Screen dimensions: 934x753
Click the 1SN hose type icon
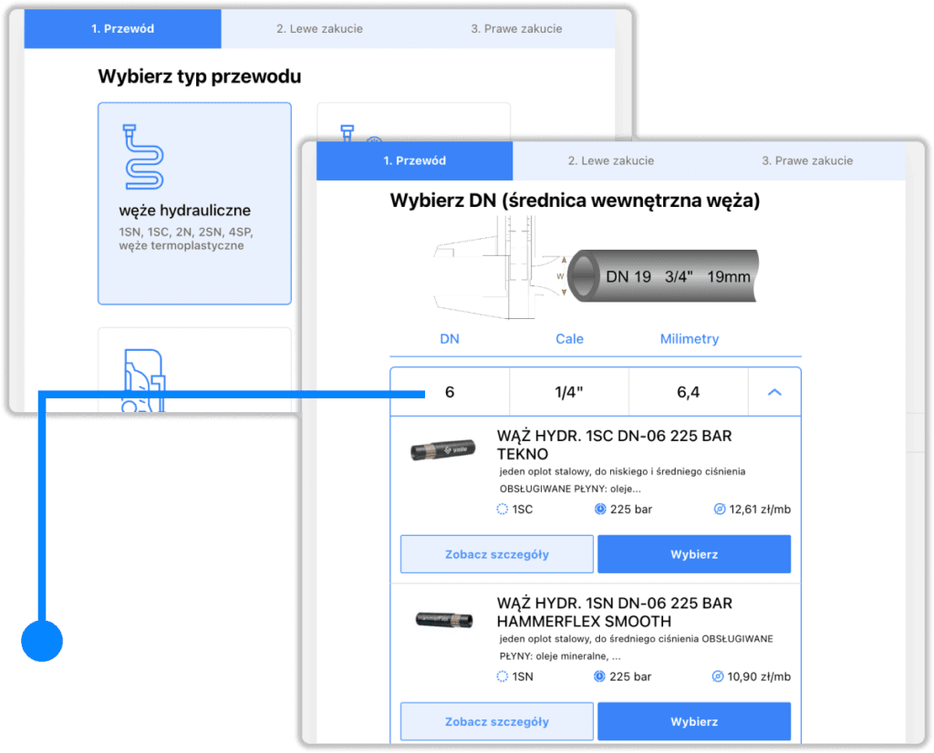[x=502, y=676]
